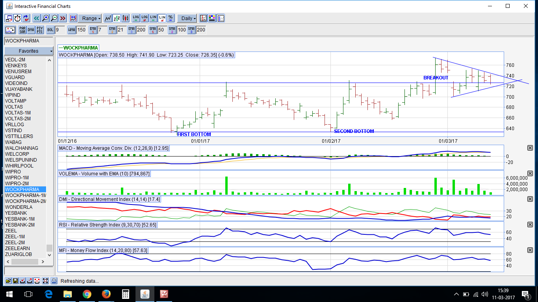538x302 pixels.
Task: Close the MFI Money Flow panel
Action: pyautogui.click(x=530, y=250)
